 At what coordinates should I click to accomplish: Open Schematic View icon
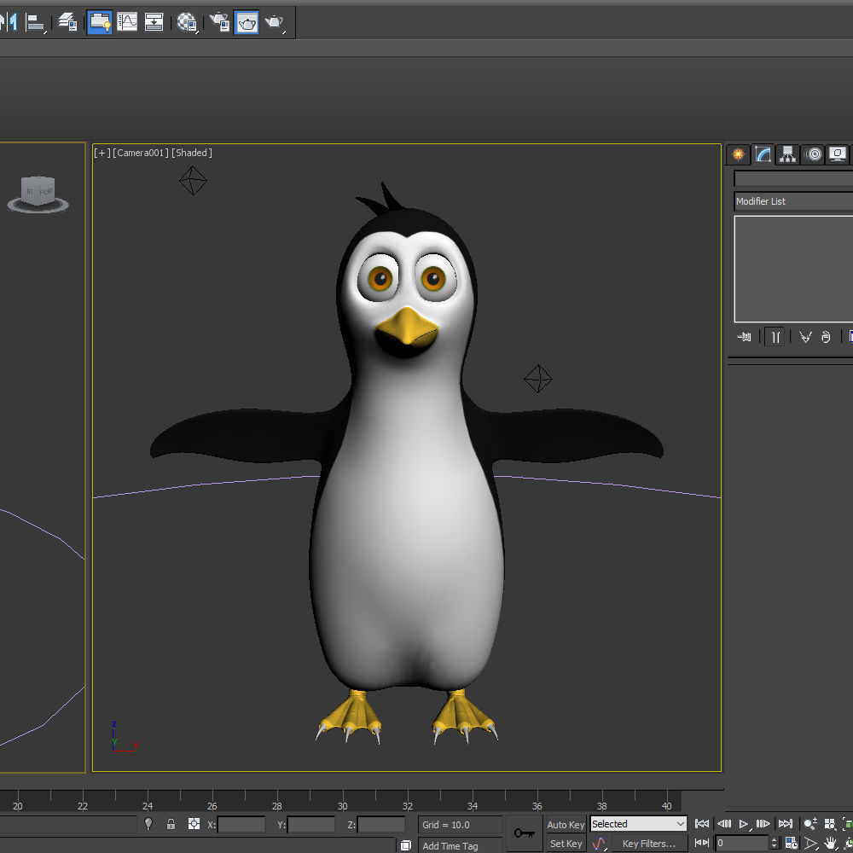click(154, 22)
